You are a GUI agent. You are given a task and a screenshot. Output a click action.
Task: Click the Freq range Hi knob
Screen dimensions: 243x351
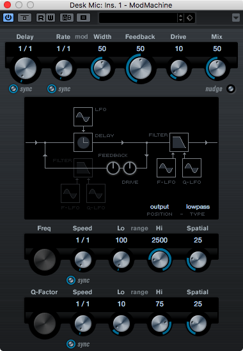159,260
